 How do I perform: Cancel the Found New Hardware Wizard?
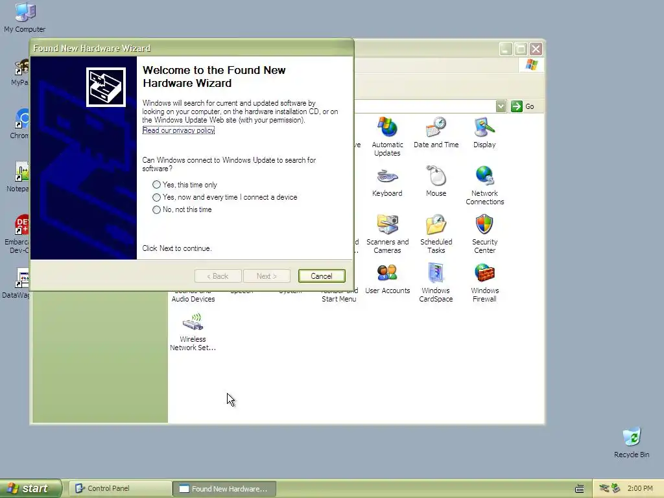(x=322, y=276)
